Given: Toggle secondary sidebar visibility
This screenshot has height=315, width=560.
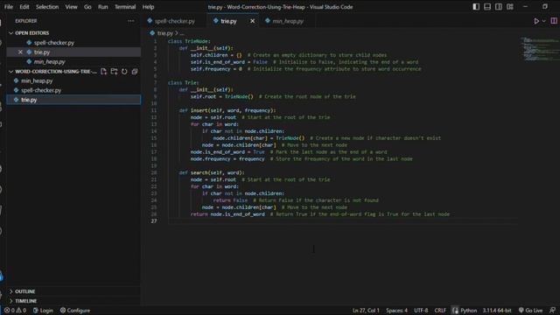Looking at the screenshot, I should click(x=499, y=7).
